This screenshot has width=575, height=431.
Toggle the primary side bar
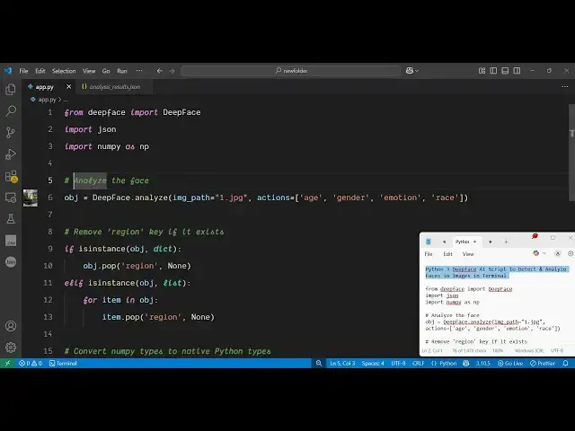pos(493,71)
